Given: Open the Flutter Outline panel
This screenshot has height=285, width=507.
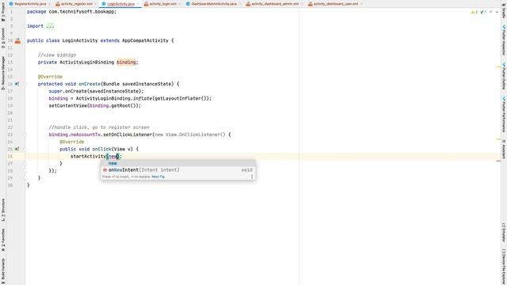Looking at the screenshot, I should (x=504, y=76).
